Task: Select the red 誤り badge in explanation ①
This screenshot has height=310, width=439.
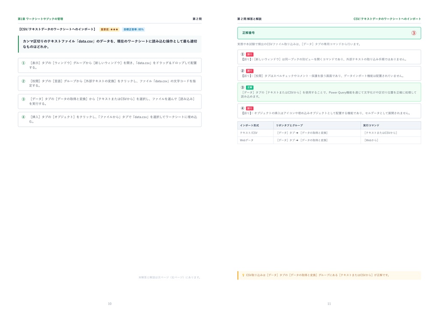Action: click(250, 54)
